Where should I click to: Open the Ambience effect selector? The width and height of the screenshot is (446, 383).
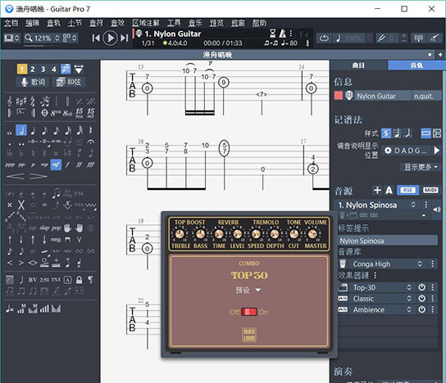pyautogui.click(x=382, y=309)
